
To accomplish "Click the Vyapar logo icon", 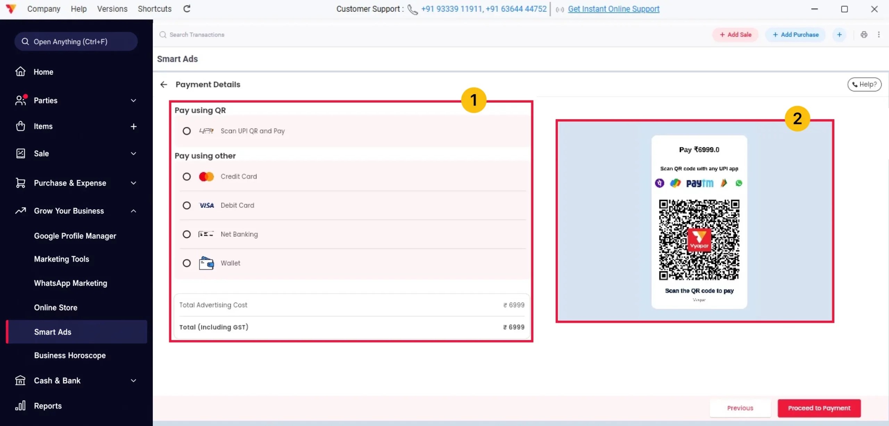I will tap(11, 9).
